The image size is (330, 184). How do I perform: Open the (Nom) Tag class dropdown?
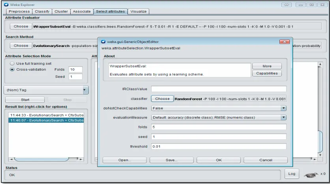pos(46,90)
